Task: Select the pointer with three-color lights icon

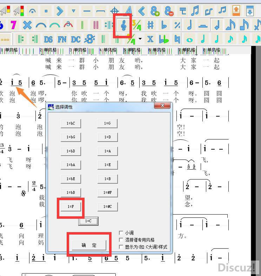Action: [x=19, y=11]
